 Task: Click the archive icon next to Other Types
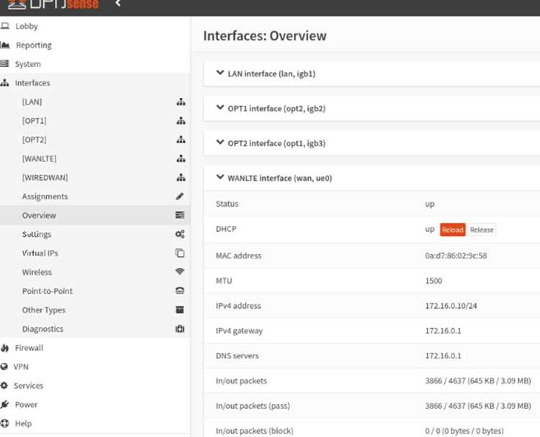click(180, 310)
